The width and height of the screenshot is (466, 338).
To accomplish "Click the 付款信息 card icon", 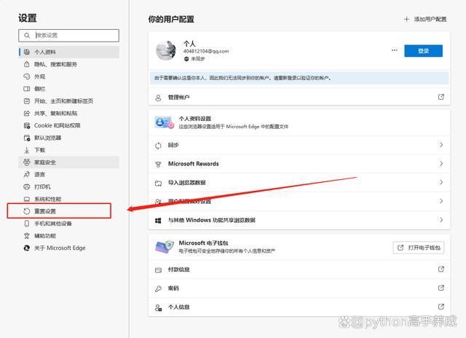I will [x=158, y=270].
